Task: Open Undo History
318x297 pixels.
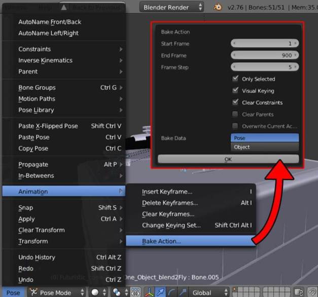Action: (64, 257)
